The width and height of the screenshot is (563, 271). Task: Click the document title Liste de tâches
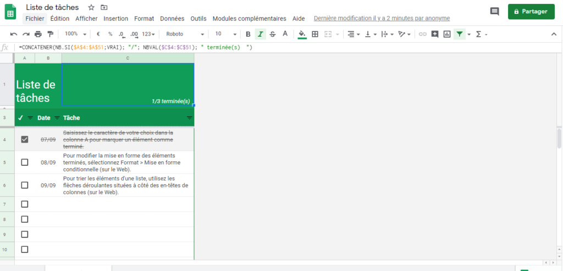click(x=52, y=8)
